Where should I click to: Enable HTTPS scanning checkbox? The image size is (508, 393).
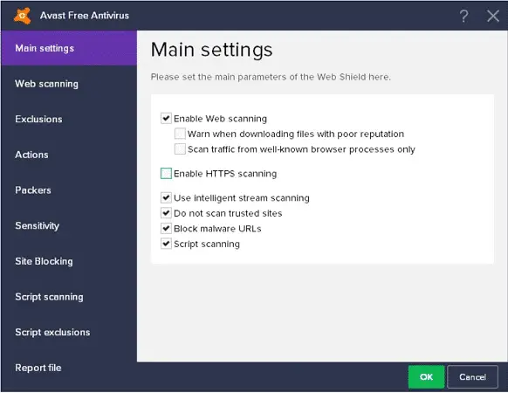[x=166, y=174]
